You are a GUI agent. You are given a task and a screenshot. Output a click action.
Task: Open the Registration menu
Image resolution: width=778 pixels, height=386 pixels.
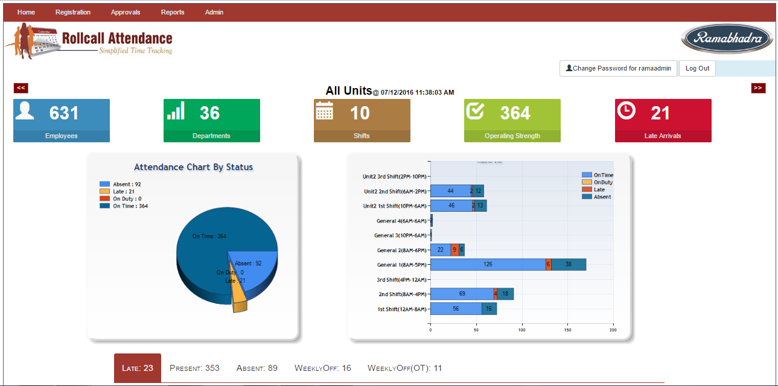point(72,12)
